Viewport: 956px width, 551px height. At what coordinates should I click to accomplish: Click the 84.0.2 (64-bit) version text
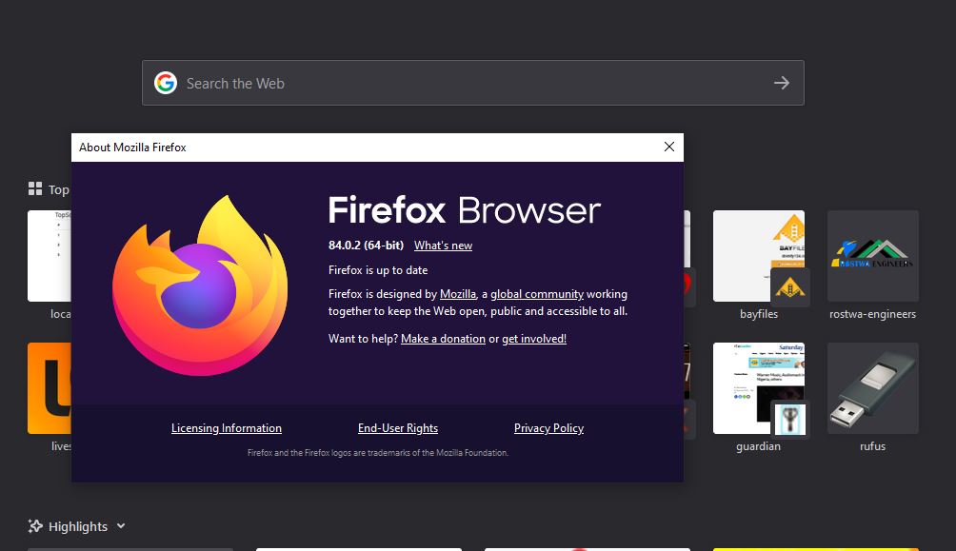click(x=366, y=245)
